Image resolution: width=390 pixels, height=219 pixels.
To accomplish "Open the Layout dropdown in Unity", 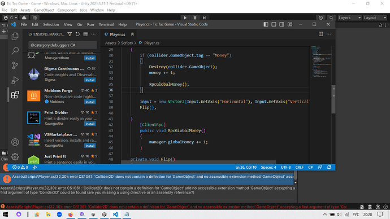I will (x=375, y=18).
